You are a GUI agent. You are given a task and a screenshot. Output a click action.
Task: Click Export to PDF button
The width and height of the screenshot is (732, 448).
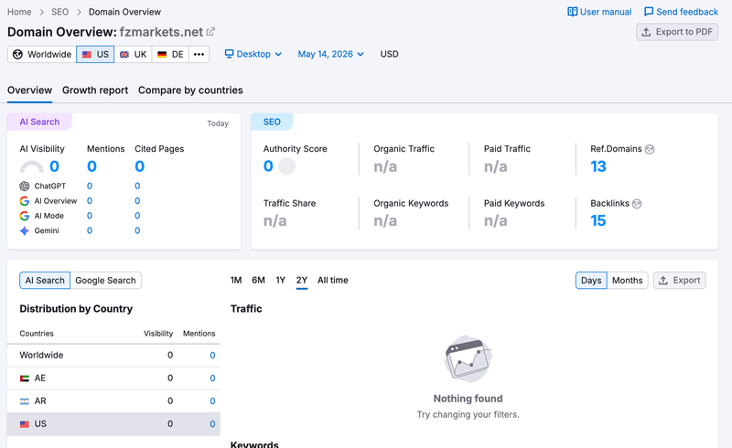pos(677,32)
